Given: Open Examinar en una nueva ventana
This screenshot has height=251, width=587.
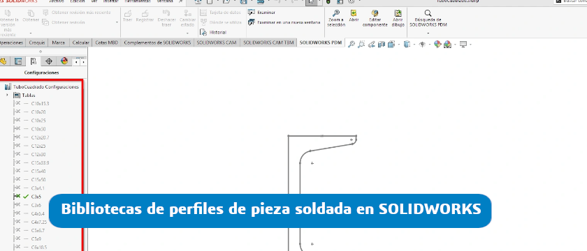Looking at the screenshot, I should click(x=284, y=22).
